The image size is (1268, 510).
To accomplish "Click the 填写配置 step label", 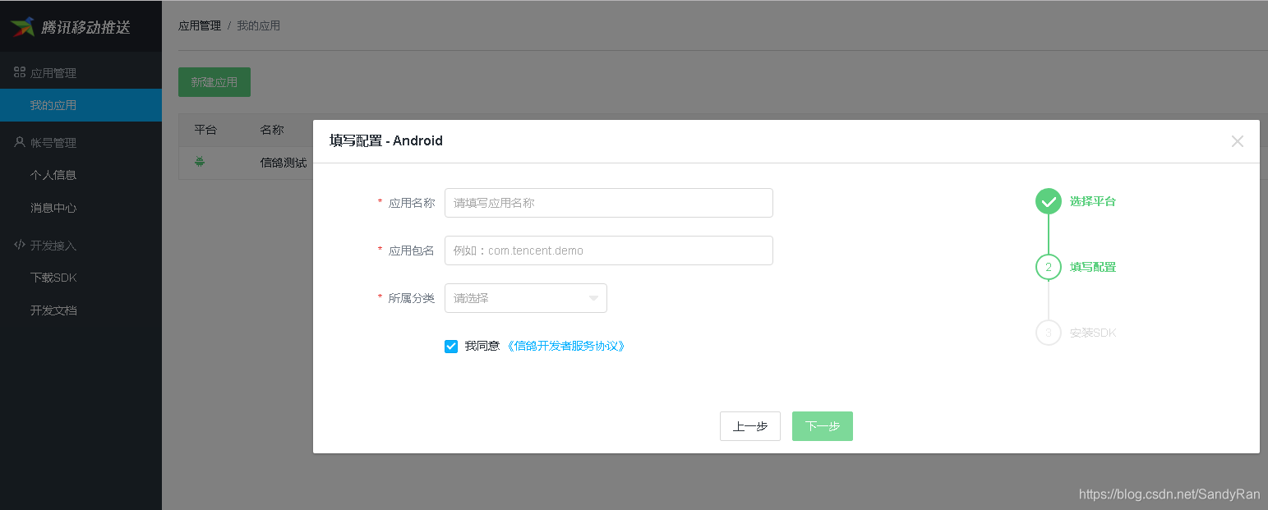I will 1093,267.
